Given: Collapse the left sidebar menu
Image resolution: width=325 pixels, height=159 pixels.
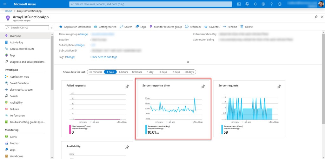Looking at the screenshot, I should tap(51, 28).
